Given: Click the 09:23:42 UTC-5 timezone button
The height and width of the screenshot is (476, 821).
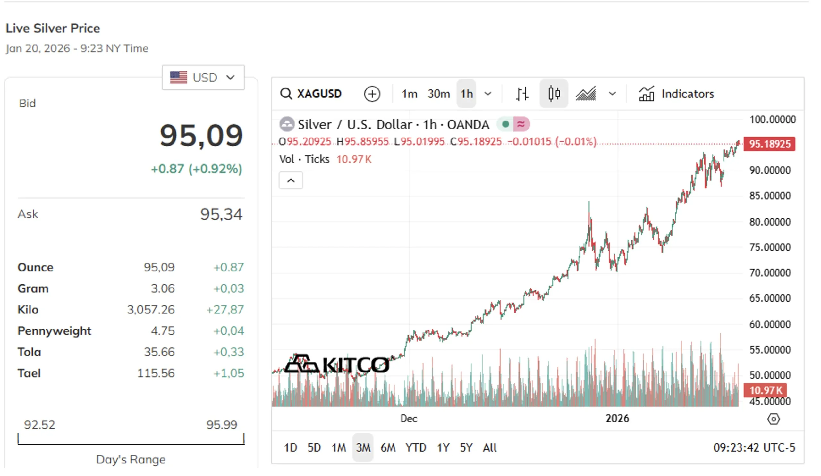Looking at the screenshot, I should tap(754, 448).
